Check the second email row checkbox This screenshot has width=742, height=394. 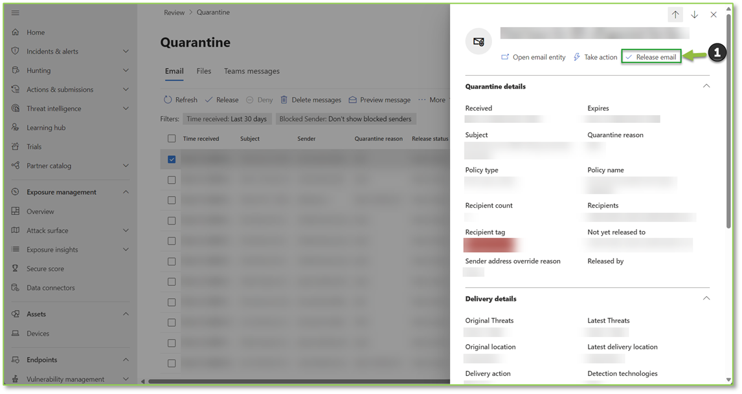click(x=172, y=179)
